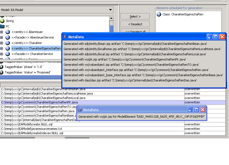Click the class icon beside CharakterEigenschaften entity

pyautogui.click(x=8, y=48)
